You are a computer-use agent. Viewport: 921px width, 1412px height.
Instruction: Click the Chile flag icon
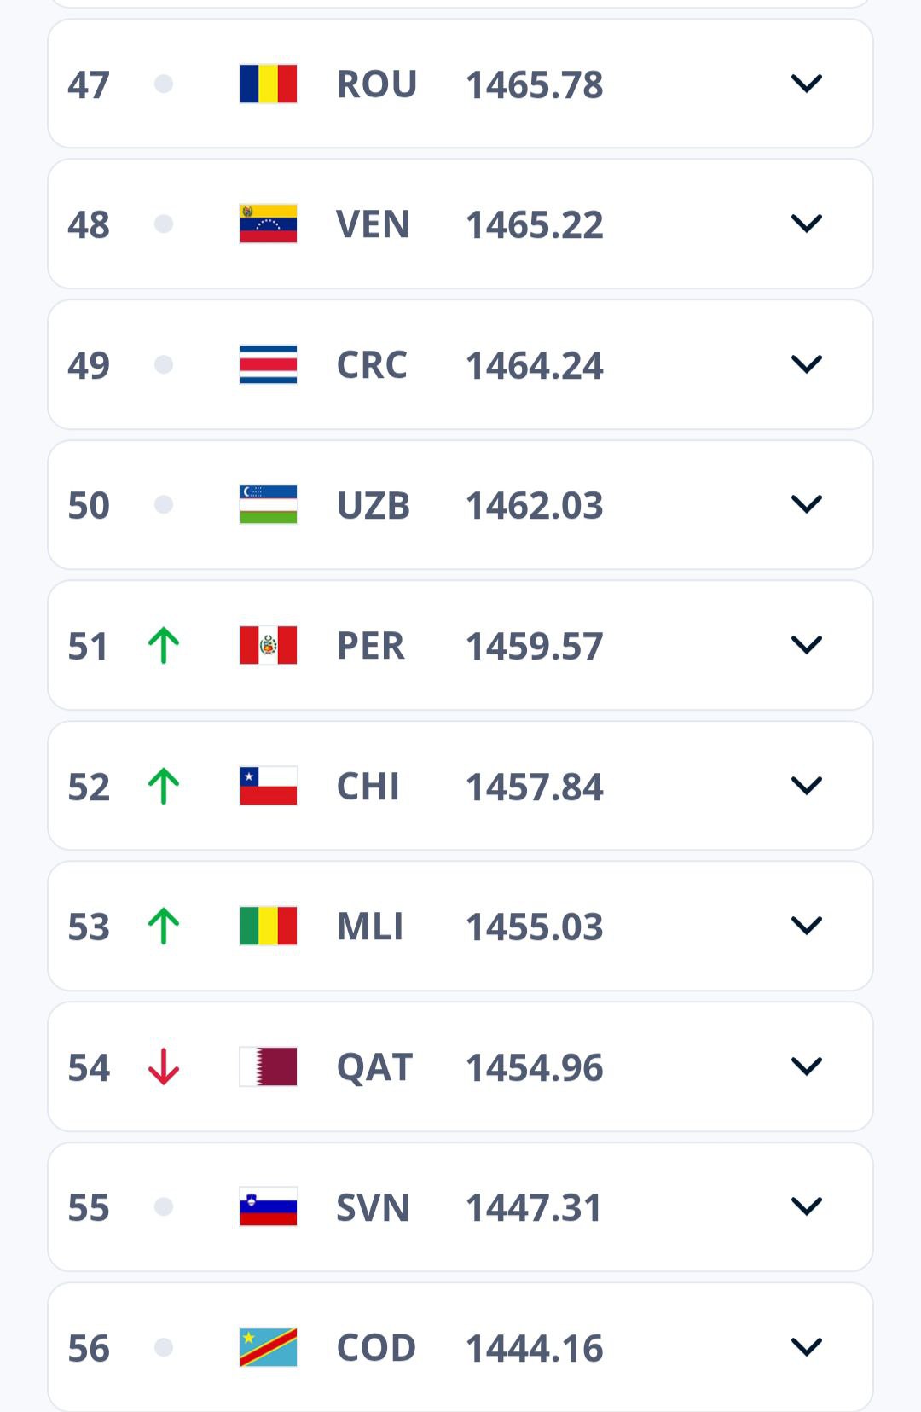coord(269,786)
